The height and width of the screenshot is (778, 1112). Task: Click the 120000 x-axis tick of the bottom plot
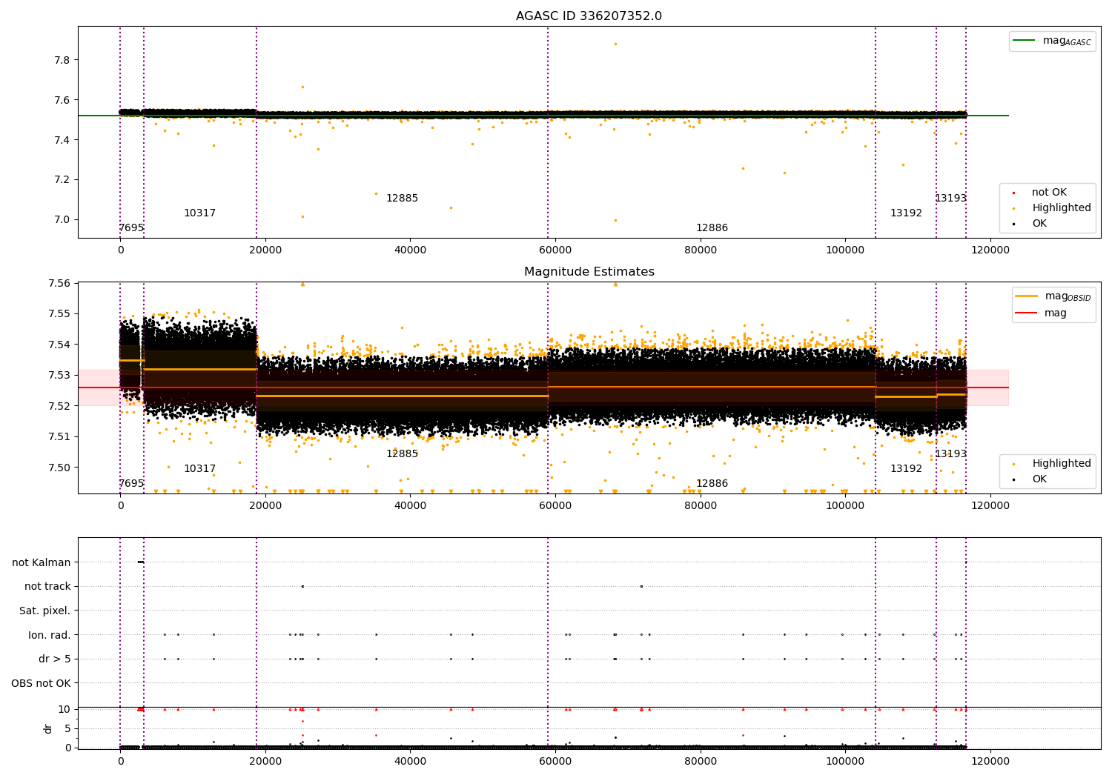pos(990,762)
